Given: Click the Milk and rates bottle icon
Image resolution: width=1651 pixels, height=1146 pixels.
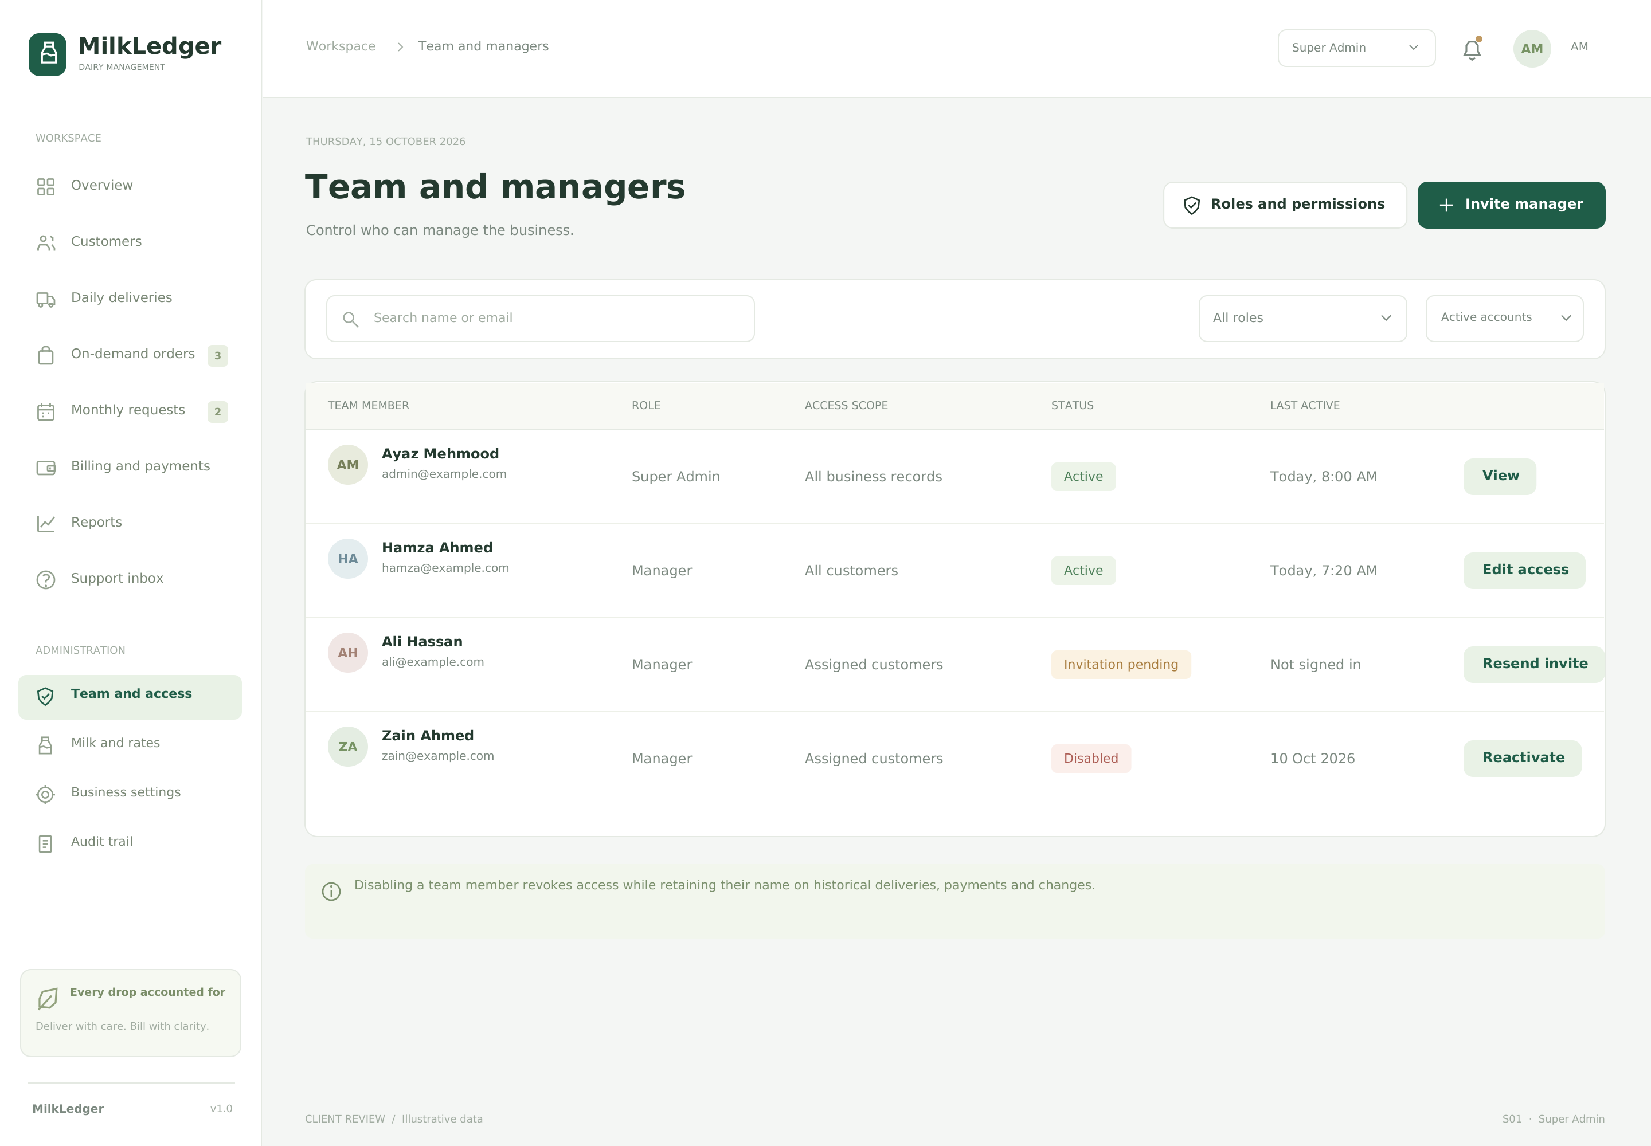Looking at the screenshot, I should point(46,745).
